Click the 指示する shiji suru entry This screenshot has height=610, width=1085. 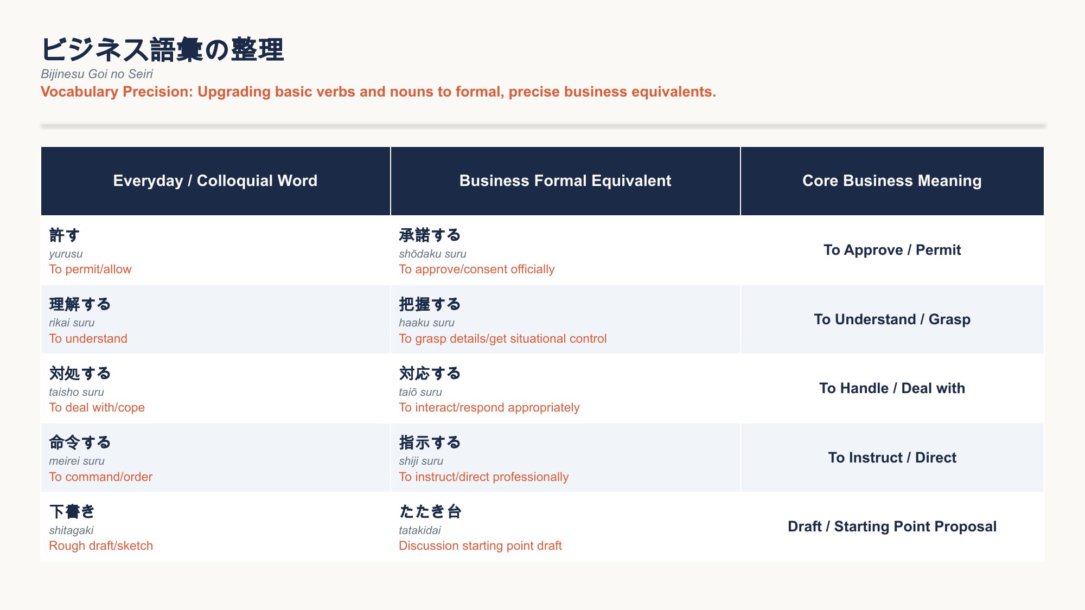565,458
